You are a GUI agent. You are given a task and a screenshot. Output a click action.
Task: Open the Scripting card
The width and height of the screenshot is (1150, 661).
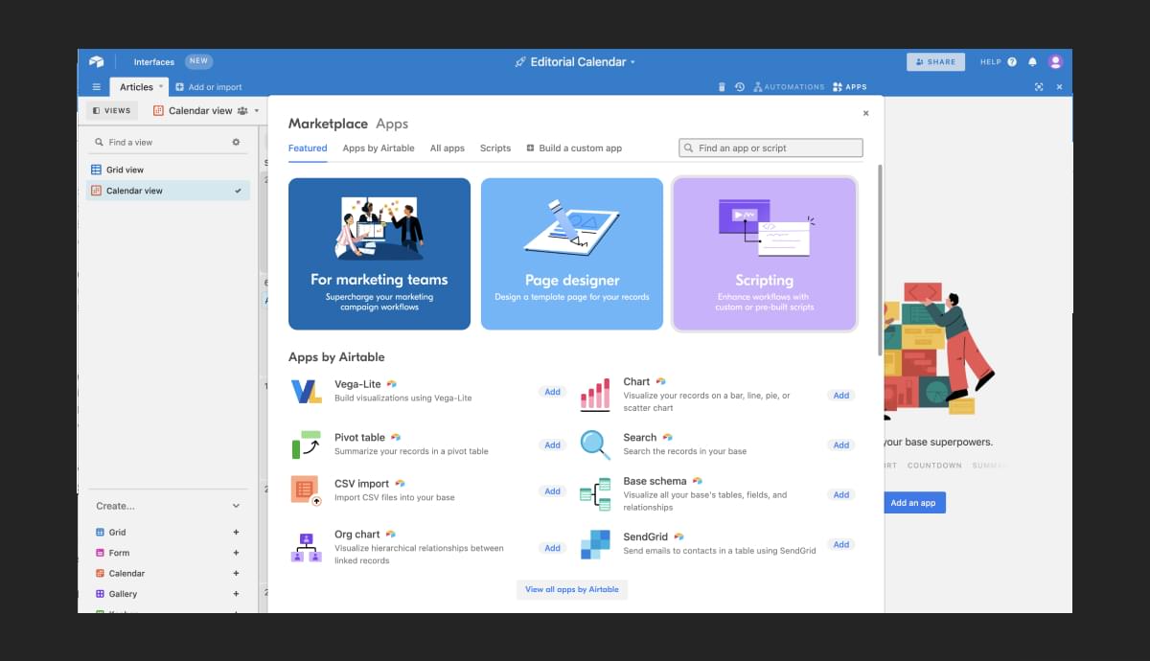coord(764,254)
